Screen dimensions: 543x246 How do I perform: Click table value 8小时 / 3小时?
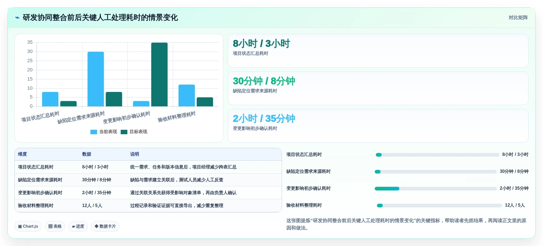95,167
